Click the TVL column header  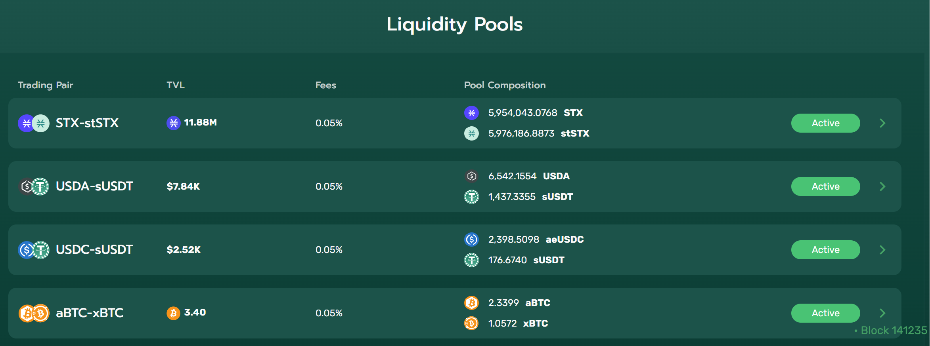176,85
